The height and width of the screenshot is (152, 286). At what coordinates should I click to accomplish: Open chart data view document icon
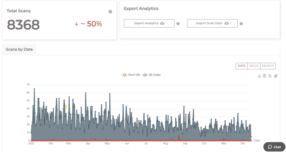pyautogui.click(x=264, y=76)
